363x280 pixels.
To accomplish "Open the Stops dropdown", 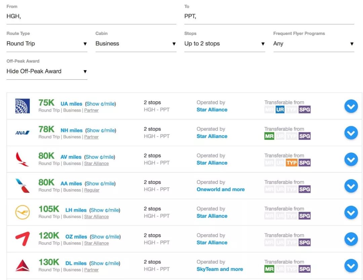I will [x=224, y=44].
